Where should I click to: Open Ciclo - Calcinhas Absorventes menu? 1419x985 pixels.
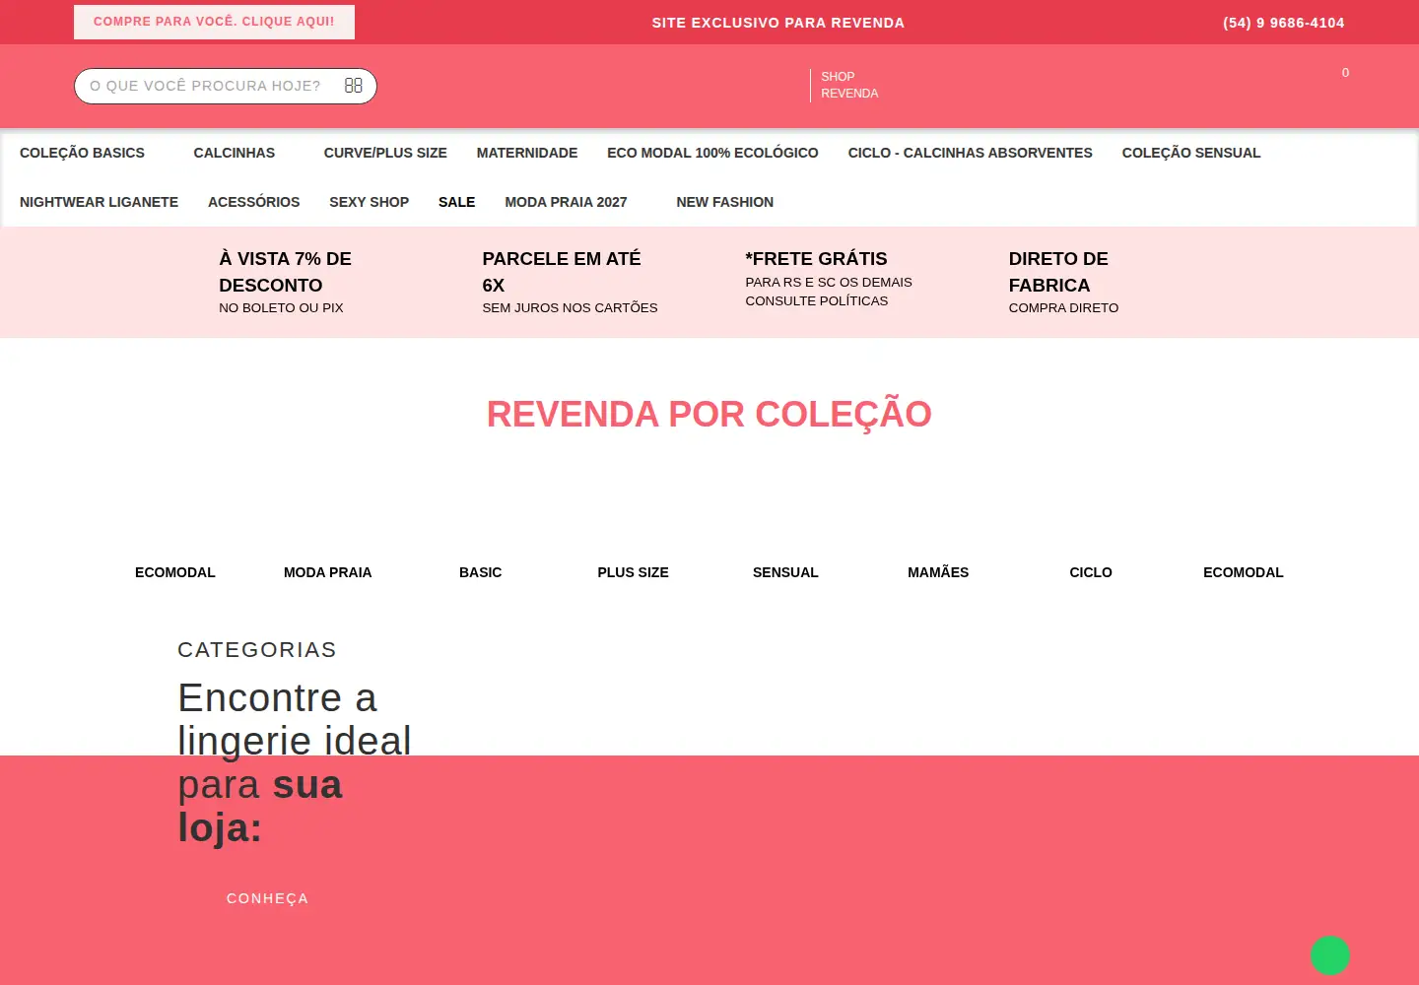coord(970,153)
